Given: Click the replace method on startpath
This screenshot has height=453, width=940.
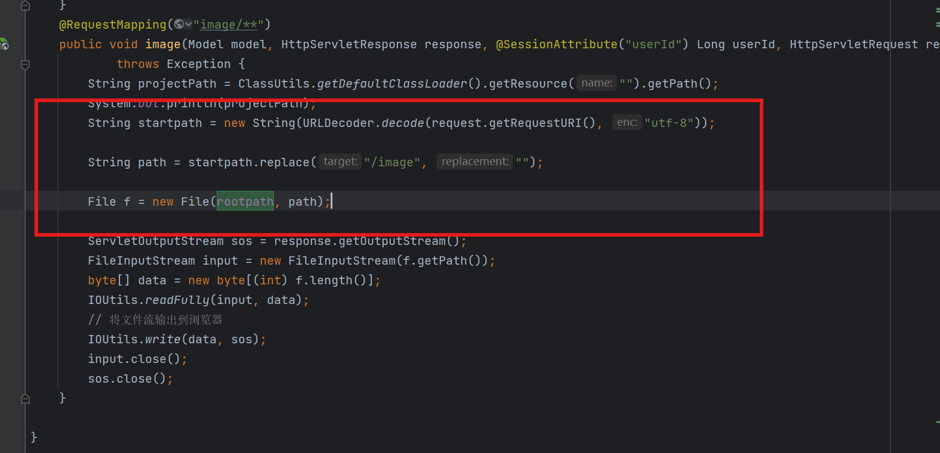Looking at the screenshot, I should coord(285,162).
